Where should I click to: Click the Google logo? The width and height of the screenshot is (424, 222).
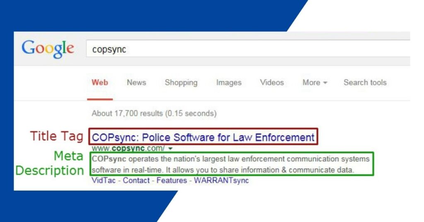(48, 49)
